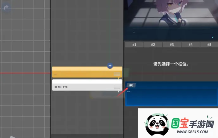The width and height of the screenshot is (218, 138).
Task: Click the 请先选择一个栏位 message text
Action: click(171, 64)
